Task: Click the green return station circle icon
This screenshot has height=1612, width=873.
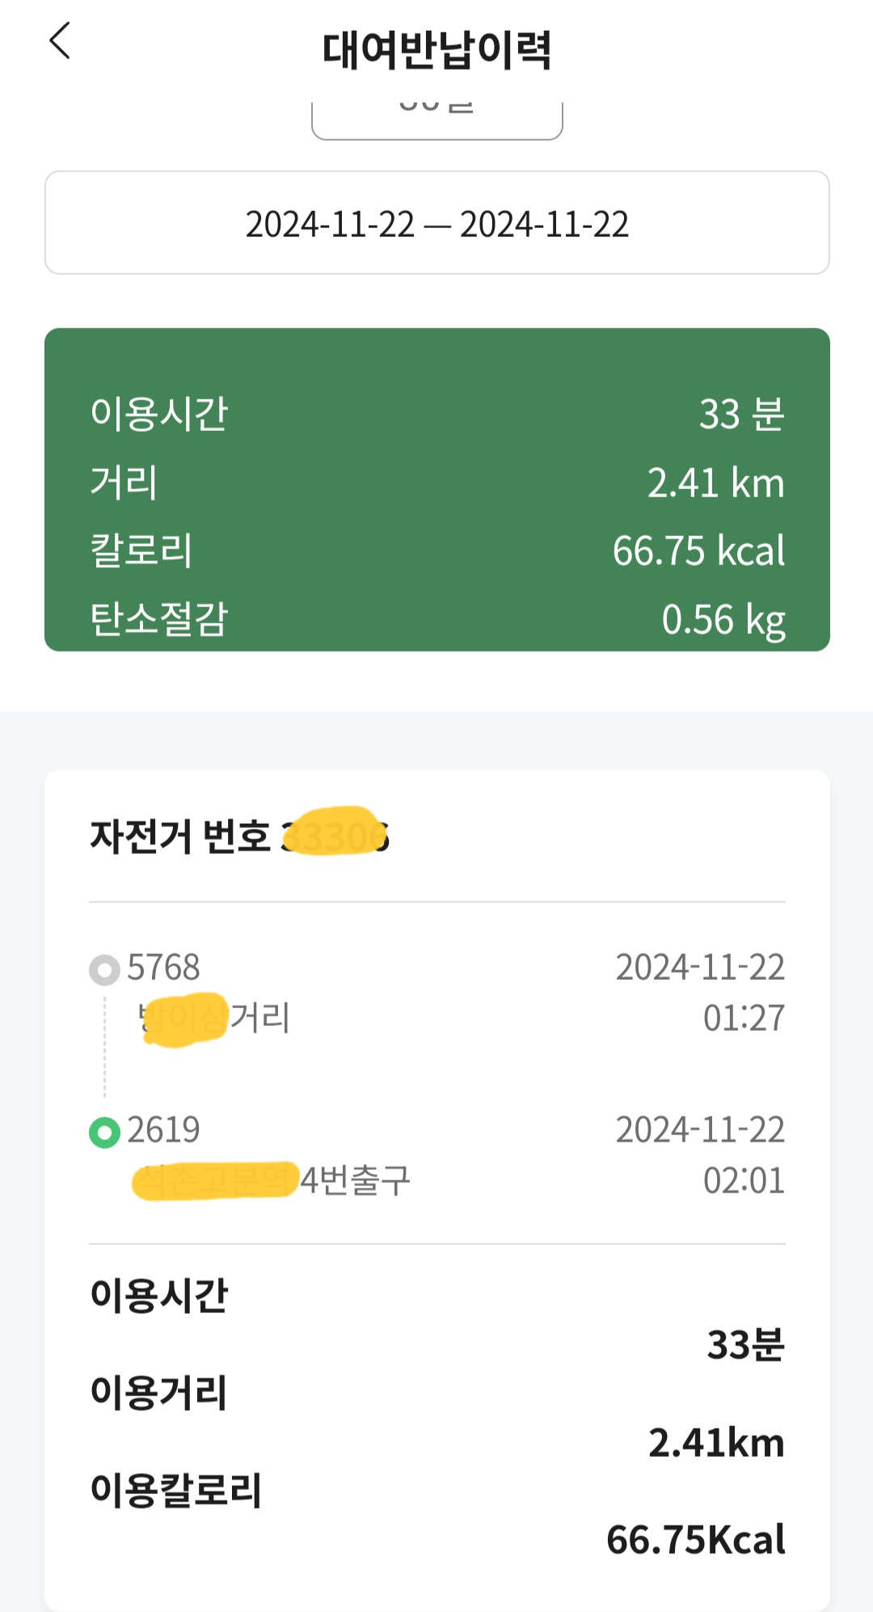Action: 104,1132
